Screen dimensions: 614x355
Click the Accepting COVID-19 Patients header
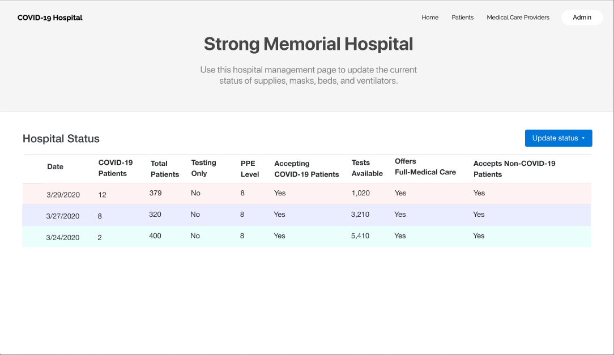(x=306, y=169)
